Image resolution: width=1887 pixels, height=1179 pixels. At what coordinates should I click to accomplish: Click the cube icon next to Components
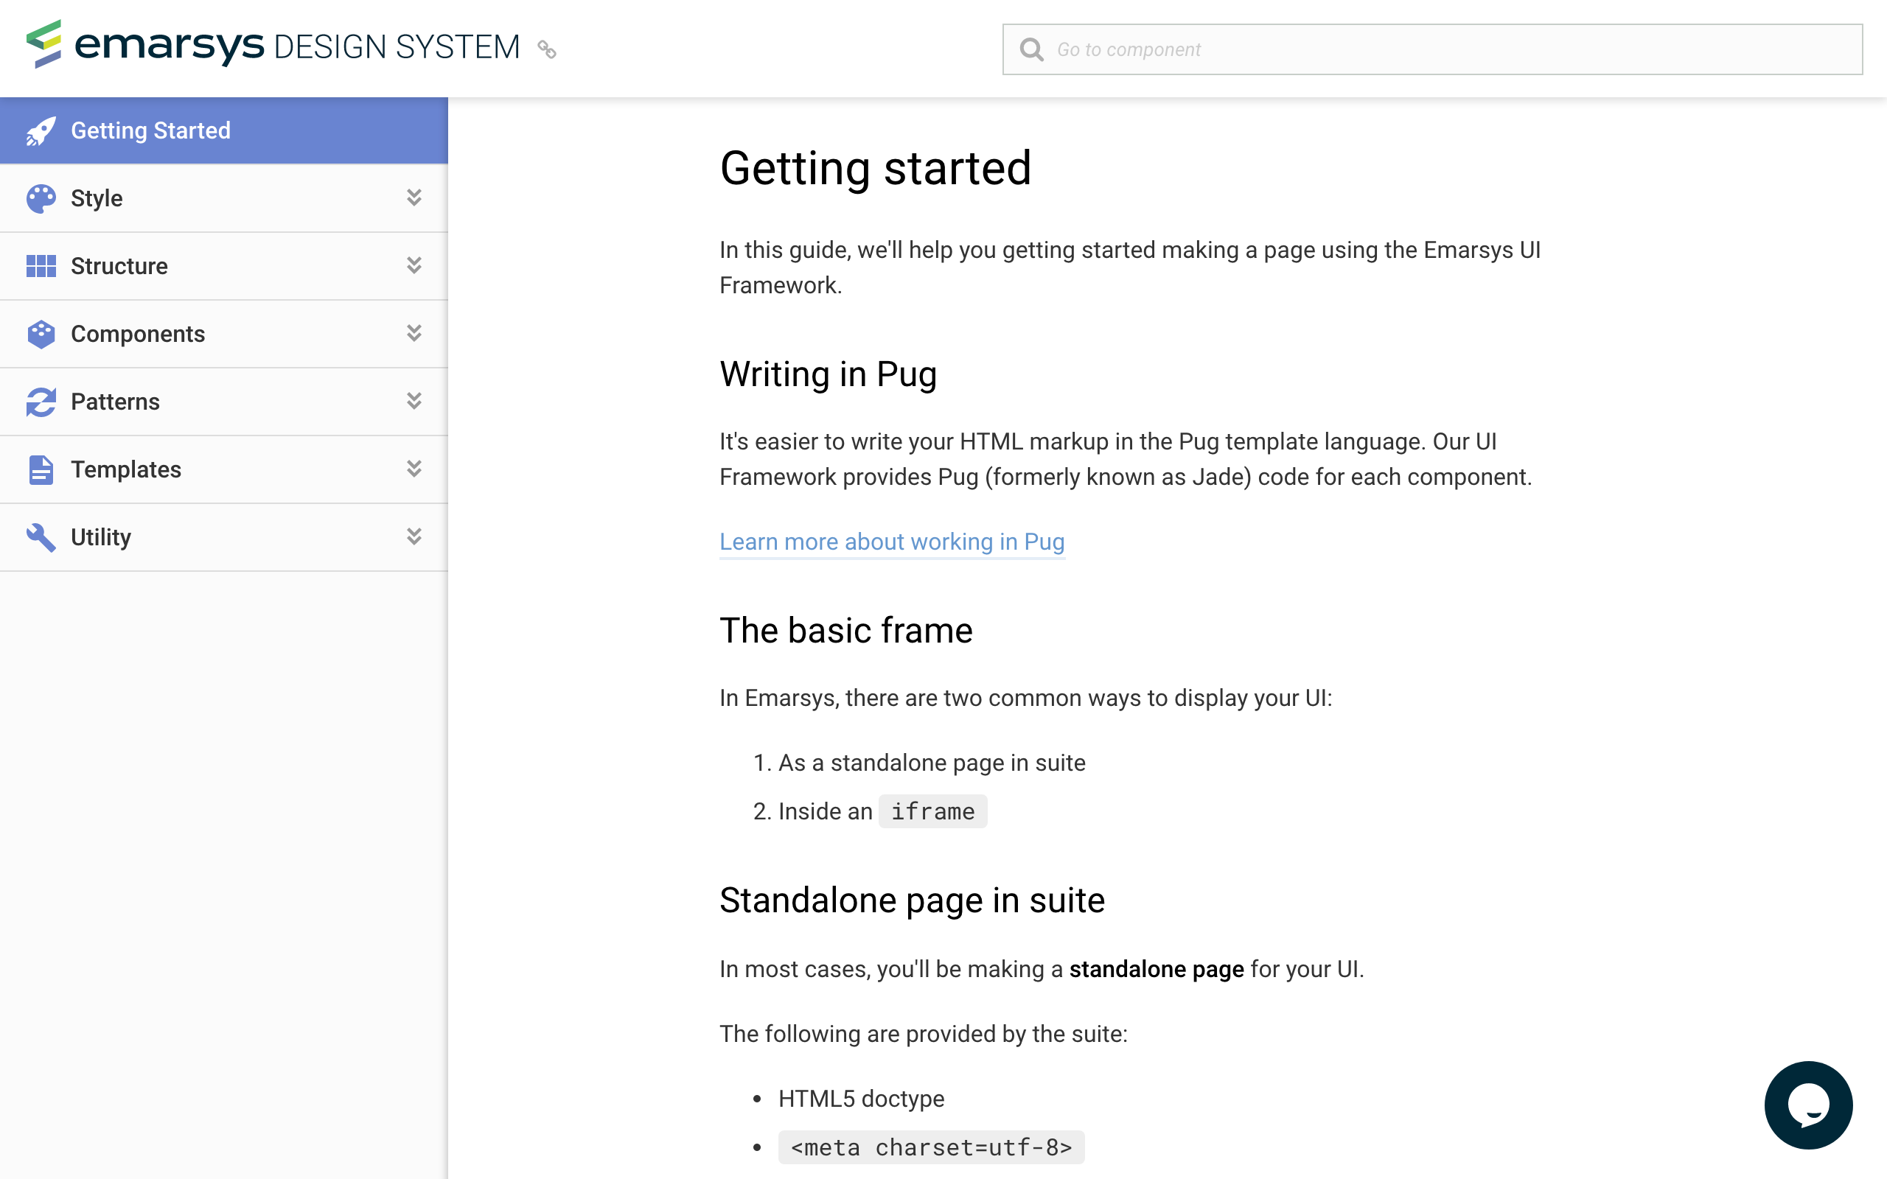pyautogui.click(x=41, y=334)
